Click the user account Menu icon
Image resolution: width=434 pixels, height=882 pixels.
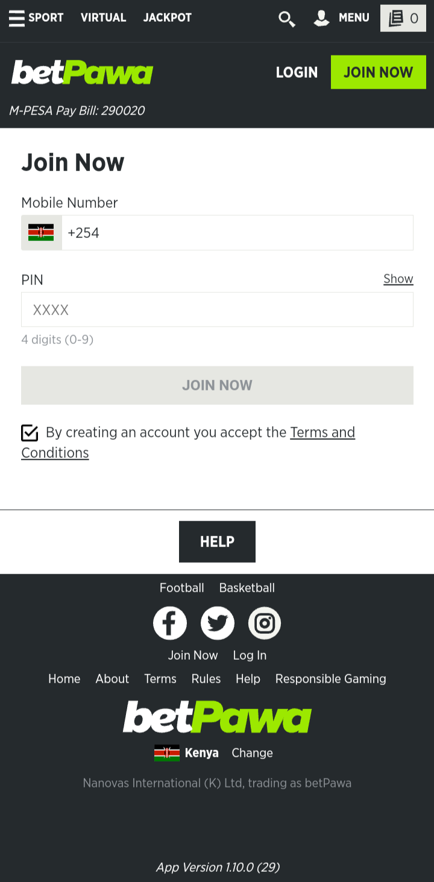tap(322, 18)
